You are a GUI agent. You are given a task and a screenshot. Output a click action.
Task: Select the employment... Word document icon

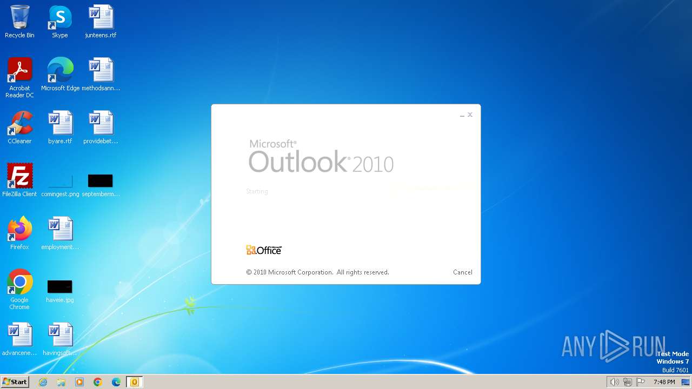[x=60, y=233]
